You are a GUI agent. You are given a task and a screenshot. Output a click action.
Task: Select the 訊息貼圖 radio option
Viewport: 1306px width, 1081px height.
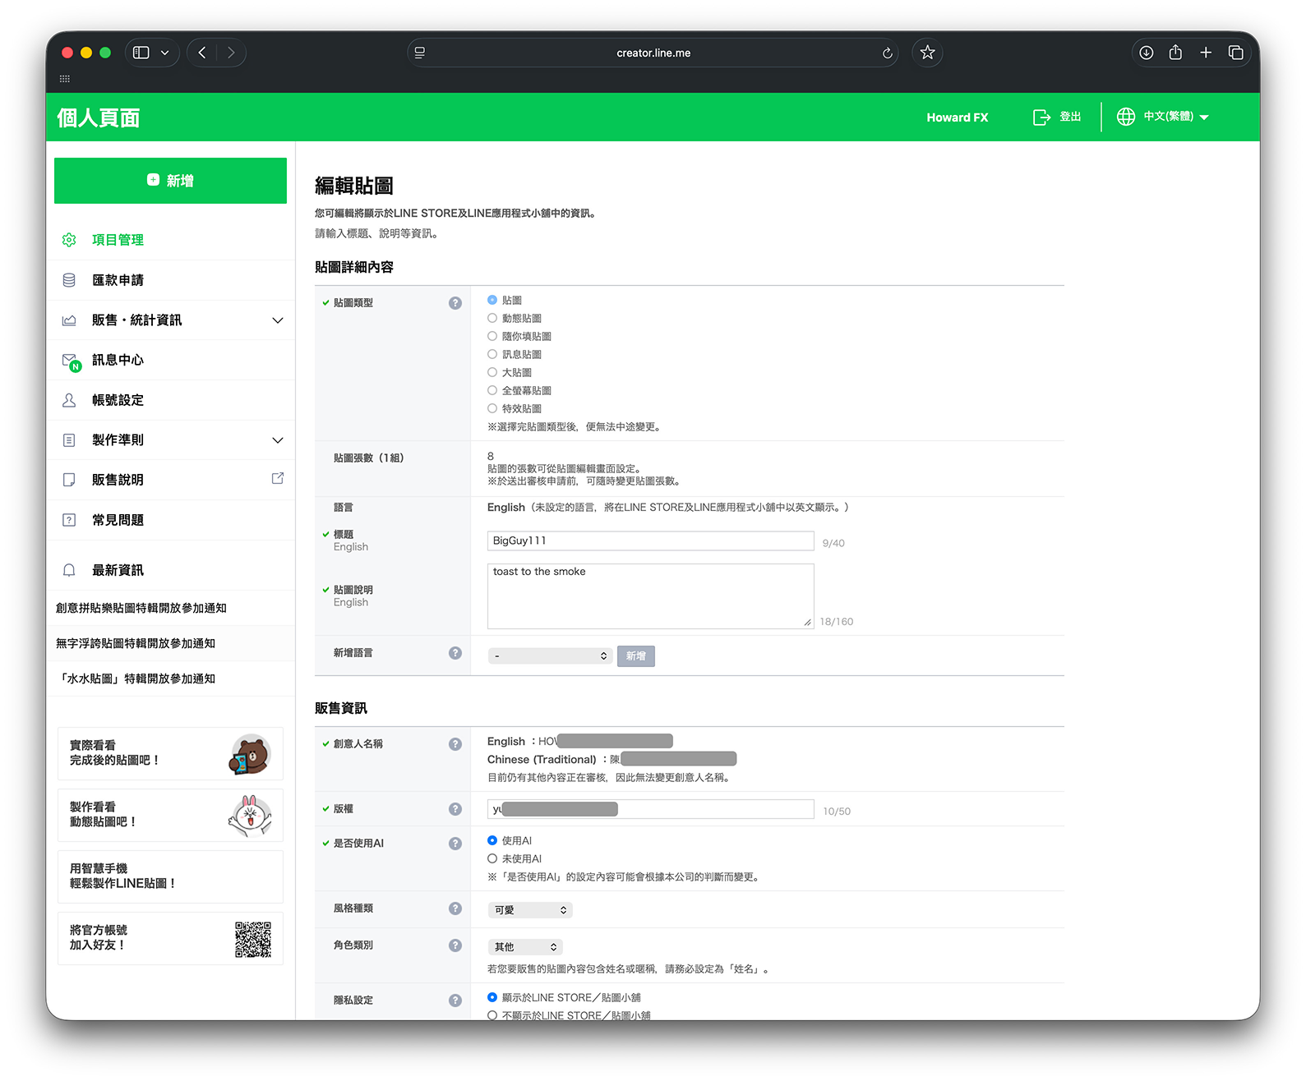tap(492, 354)
